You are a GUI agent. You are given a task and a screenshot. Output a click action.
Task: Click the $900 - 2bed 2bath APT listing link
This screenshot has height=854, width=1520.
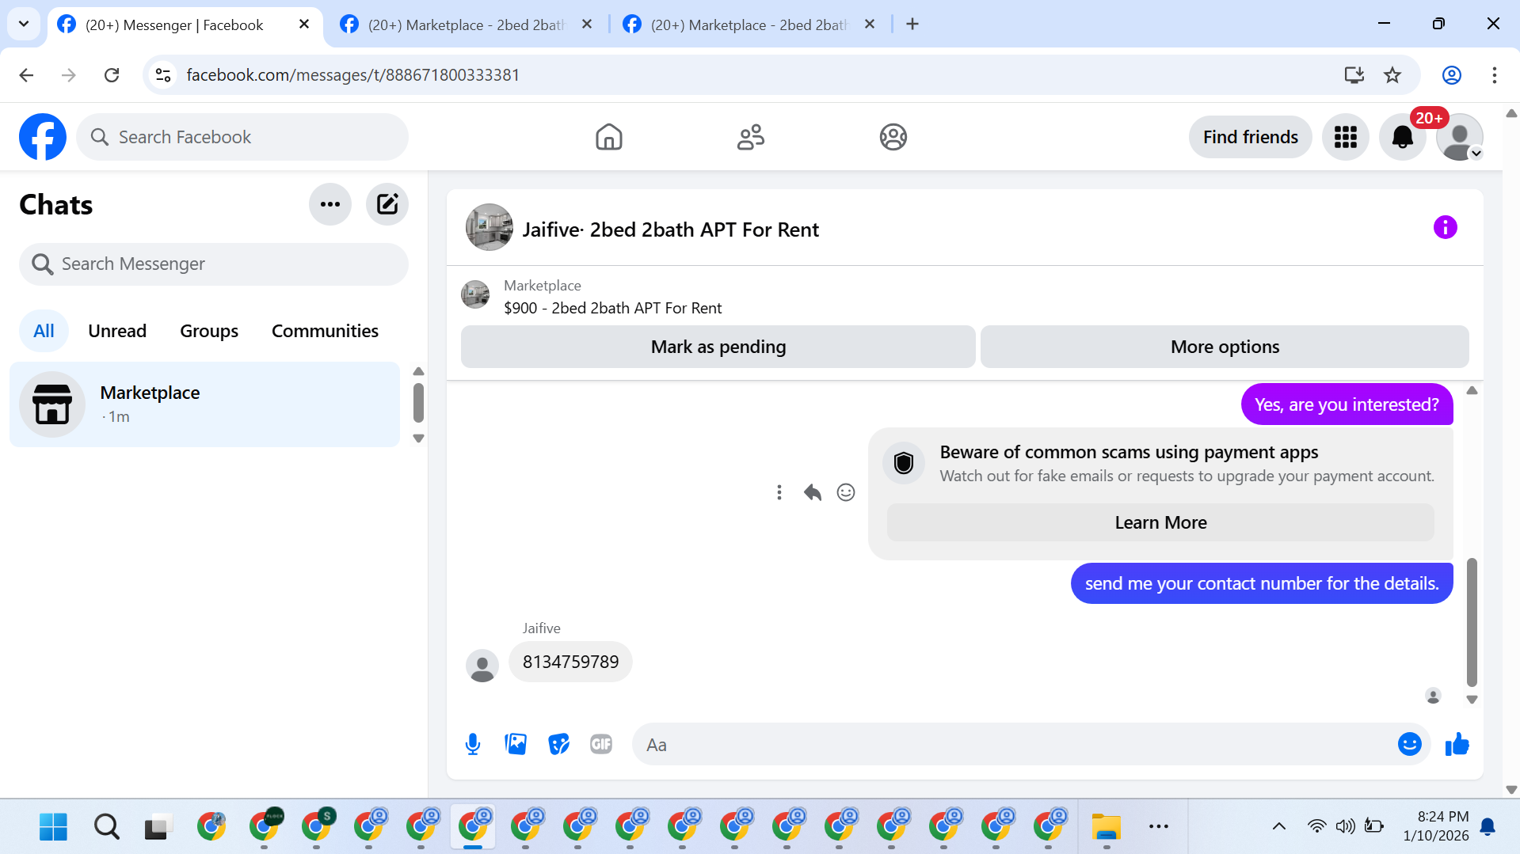coord(612,308)
